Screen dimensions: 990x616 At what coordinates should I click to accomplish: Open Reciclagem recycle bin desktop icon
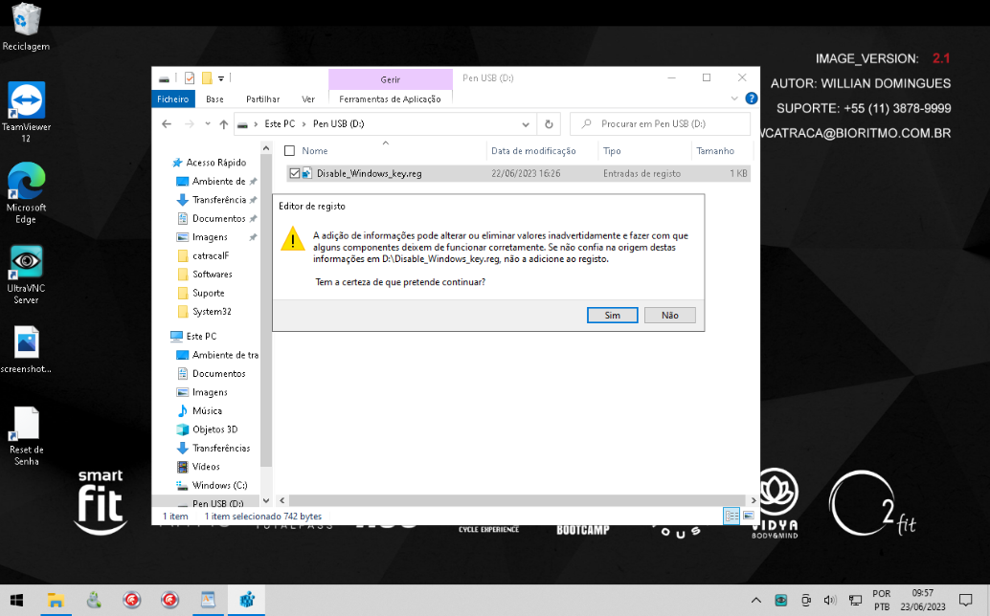(26, 28)
